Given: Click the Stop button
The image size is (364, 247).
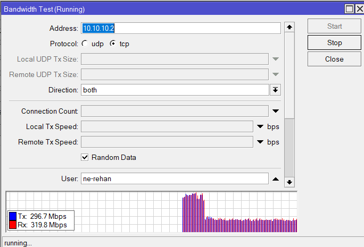Looking at the screenshot, I should tap(334, 42).
